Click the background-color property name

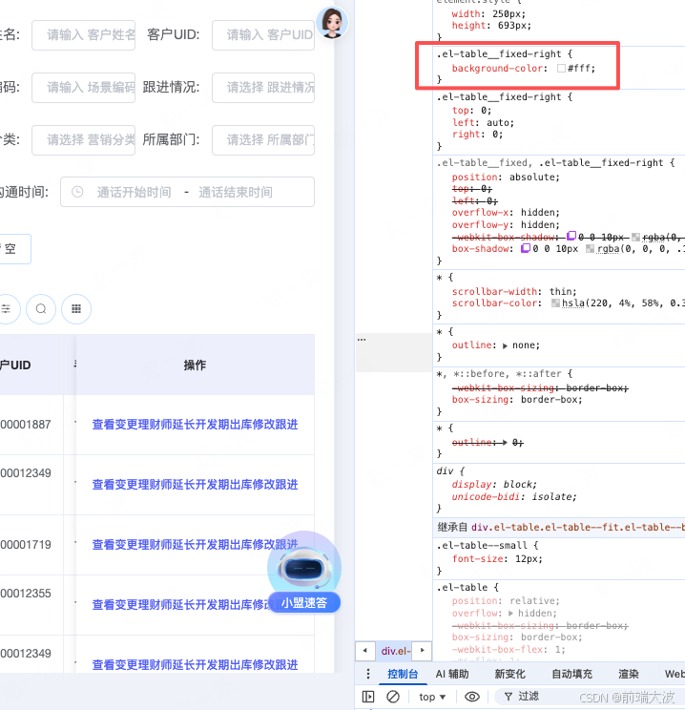tap(497, 69)
